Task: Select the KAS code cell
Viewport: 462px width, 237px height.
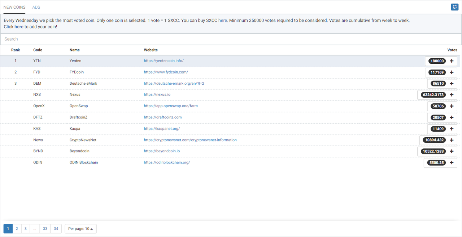Action: coord(37,129)
